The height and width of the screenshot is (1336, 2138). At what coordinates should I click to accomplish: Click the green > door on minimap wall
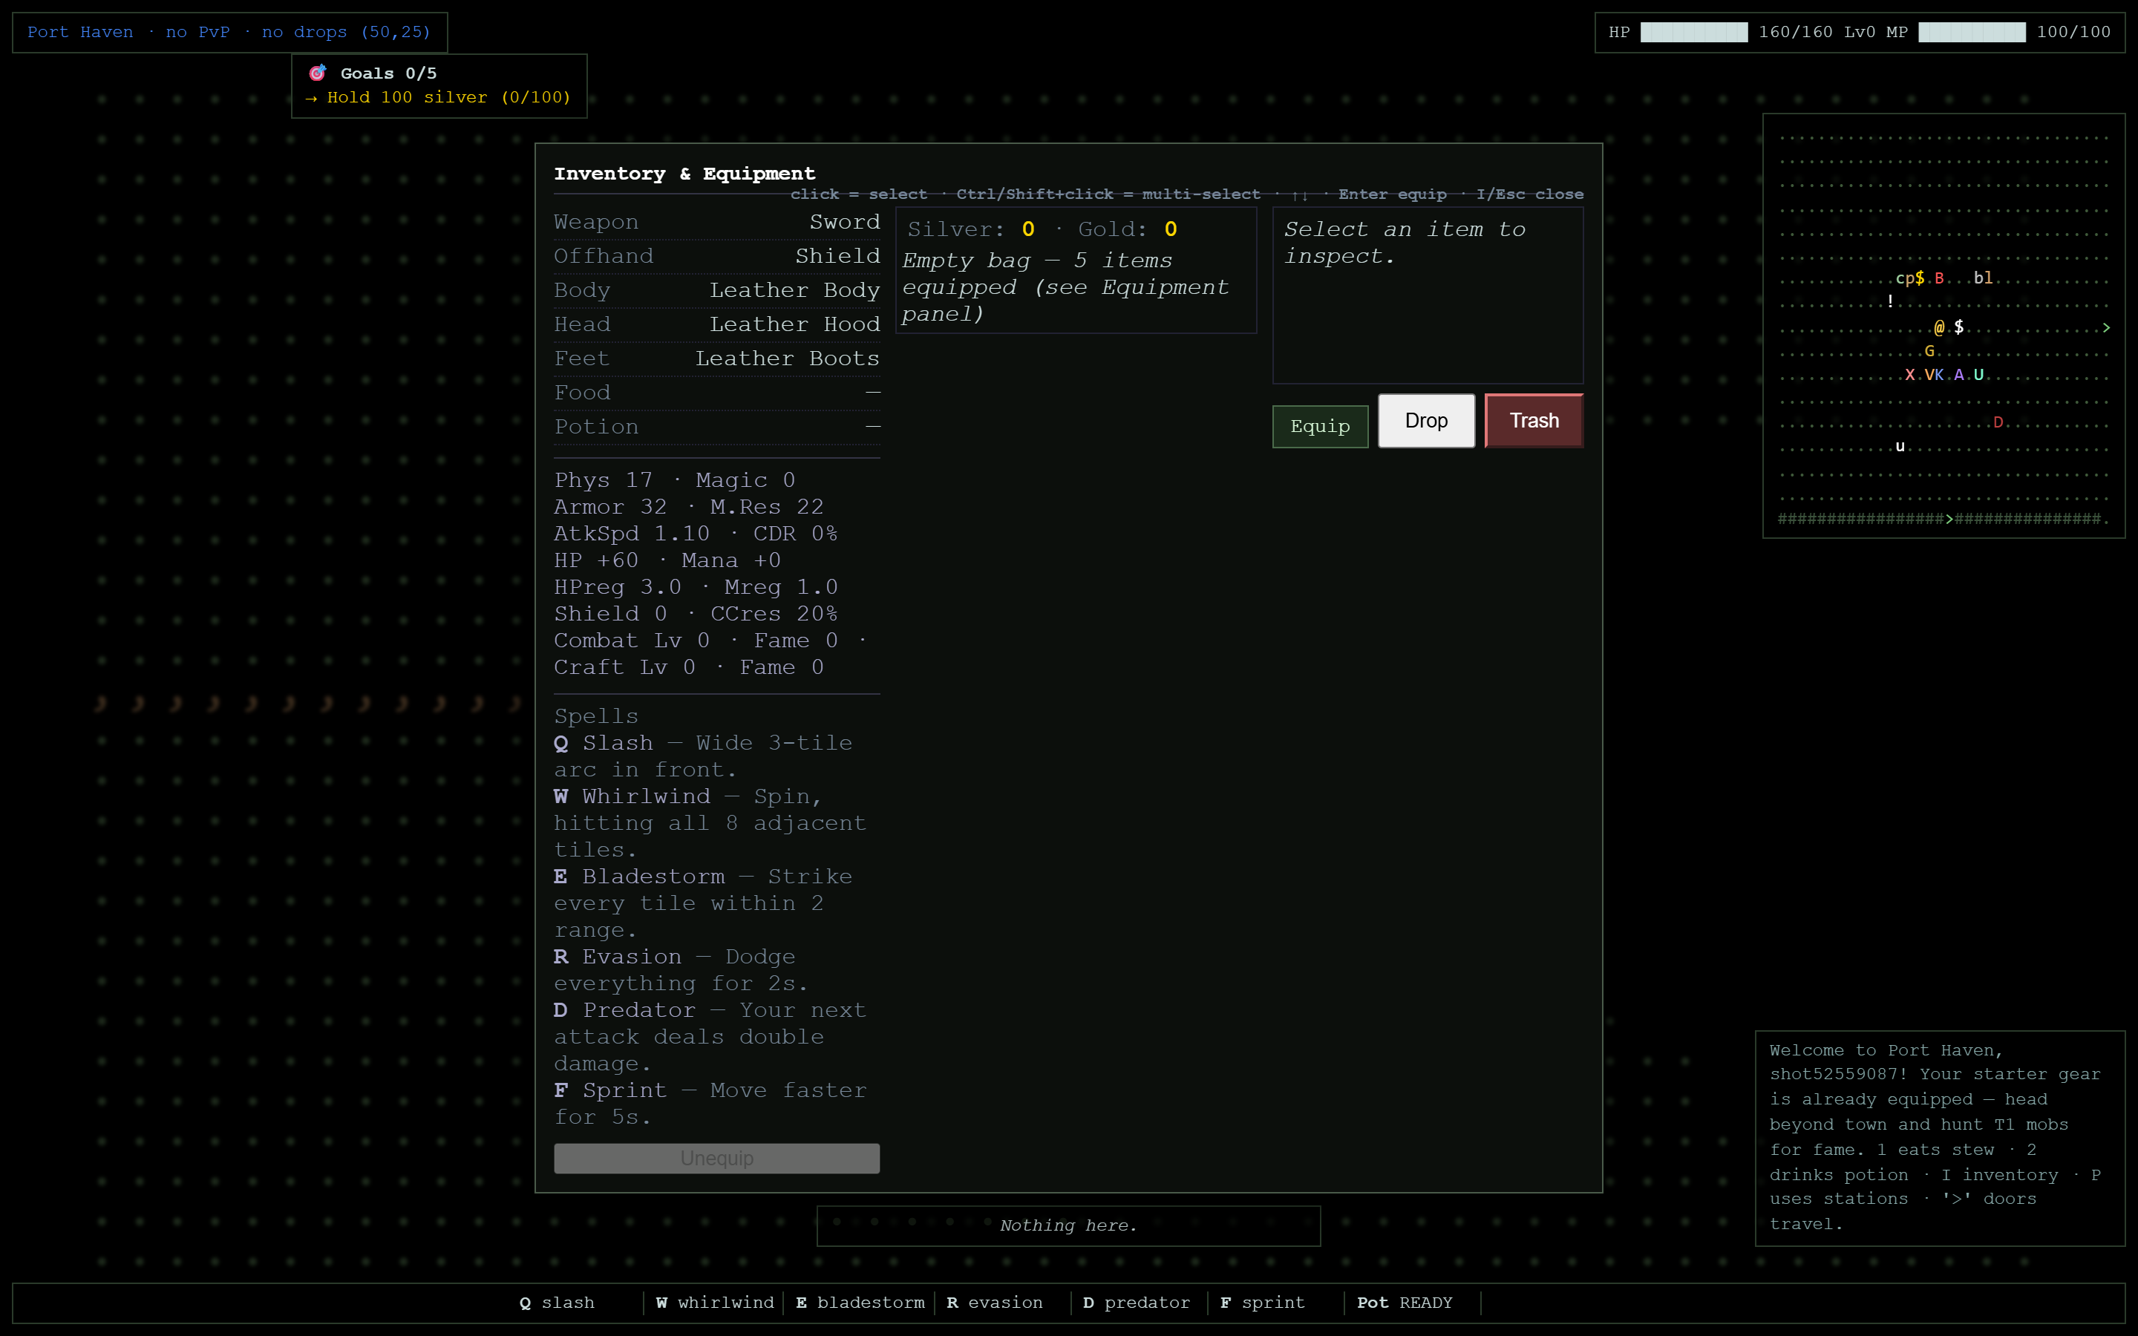coord(1950,519)
